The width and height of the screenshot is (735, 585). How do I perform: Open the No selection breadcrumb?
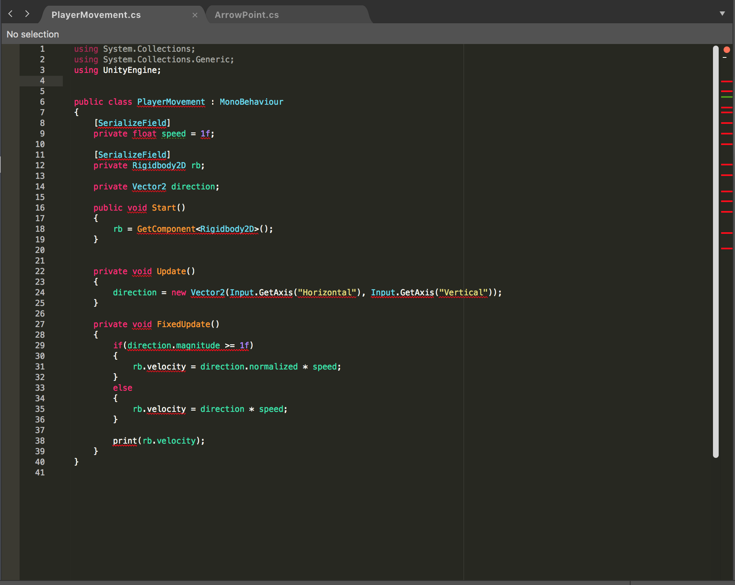(33, 34)
